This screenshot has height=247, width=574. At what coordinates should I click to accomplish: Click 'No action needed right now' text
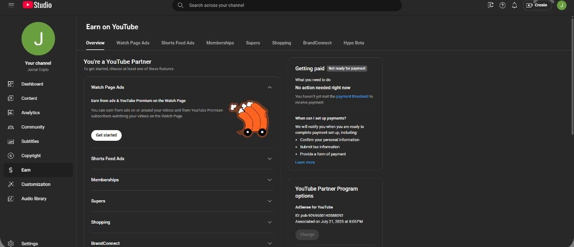pos(323,88)
